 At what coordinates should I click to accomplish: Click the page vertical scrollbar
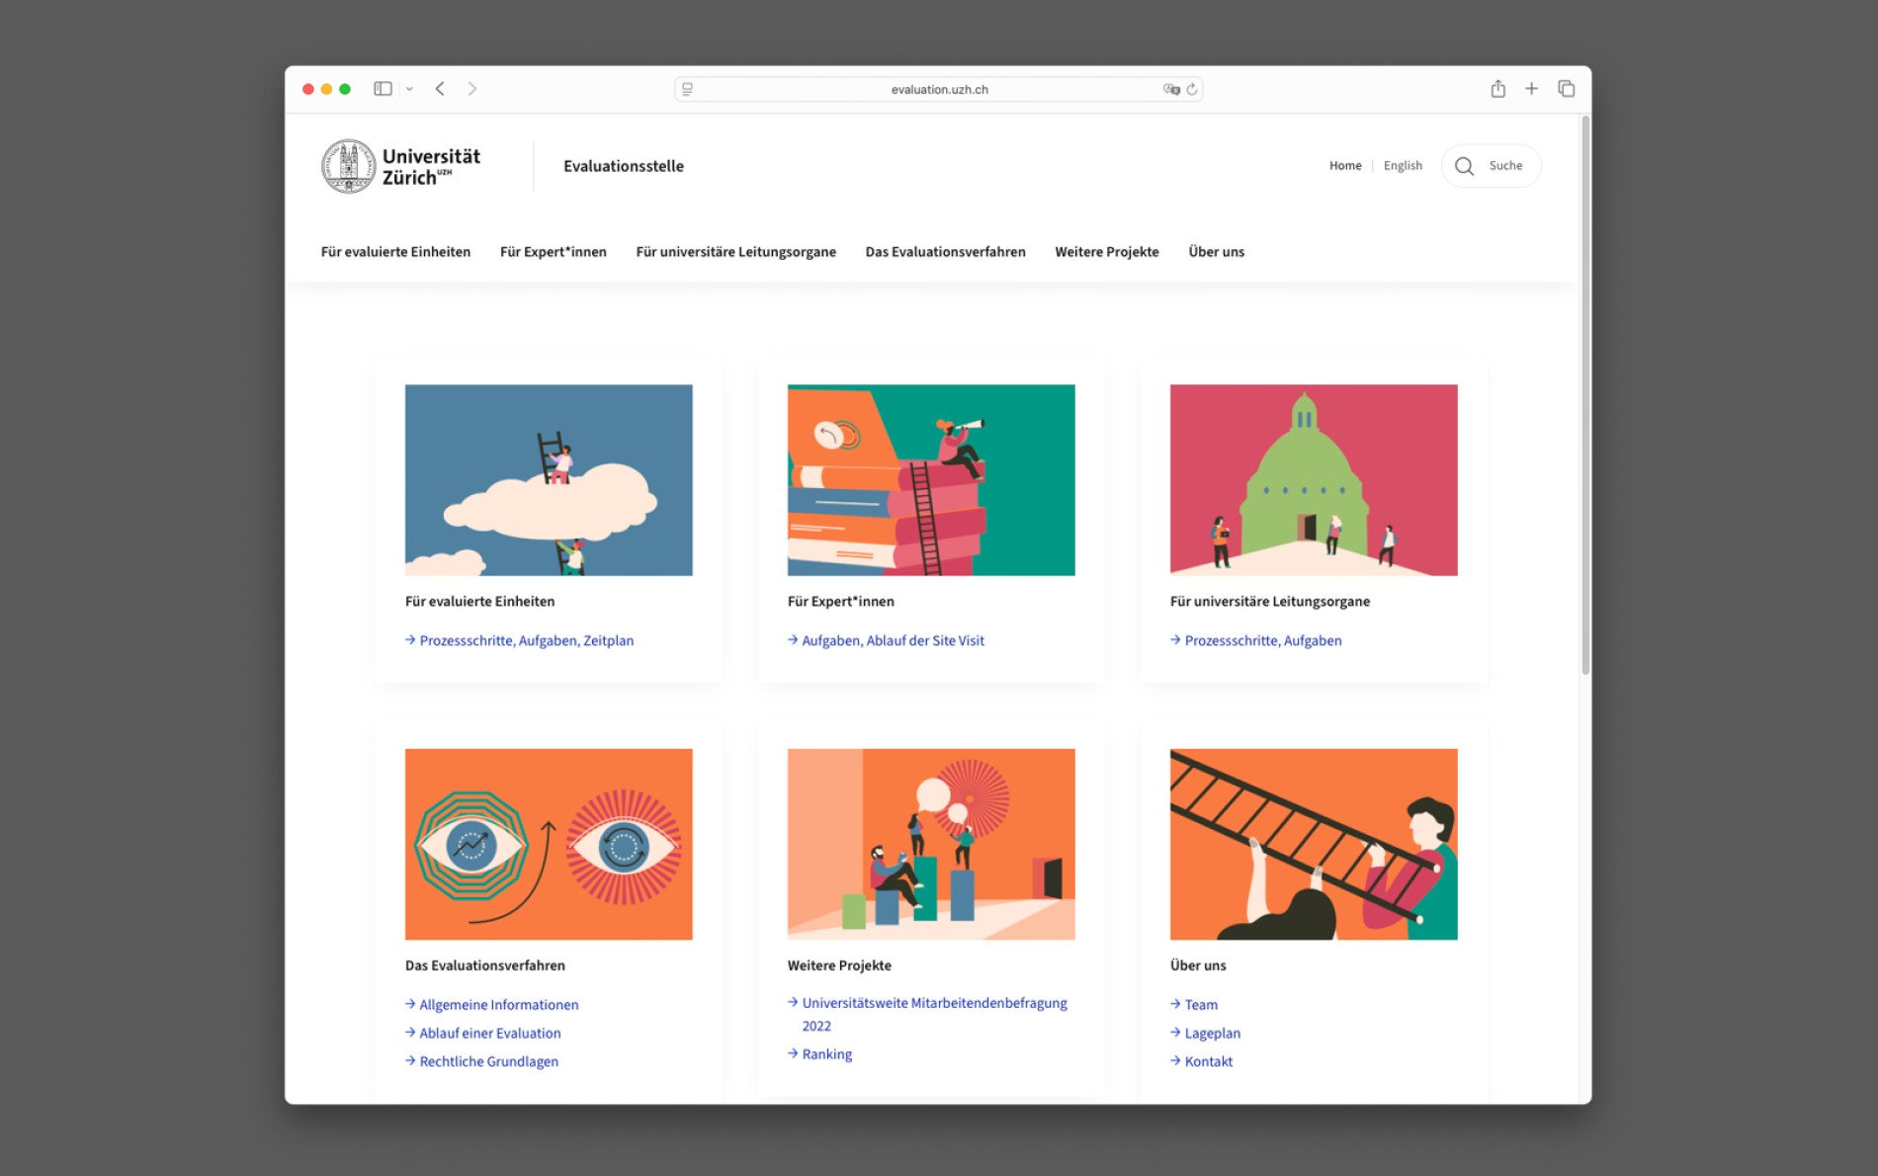tap(1584, 395)
